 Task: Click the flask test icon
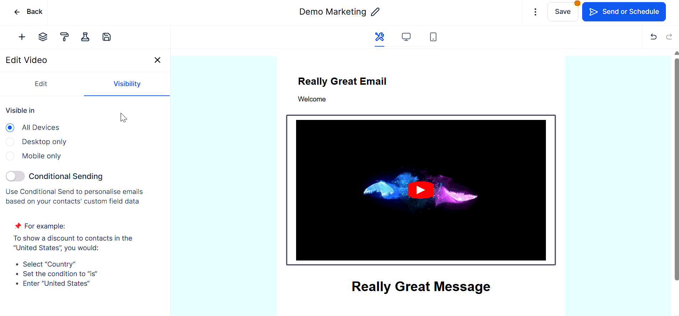click(85, 37)
